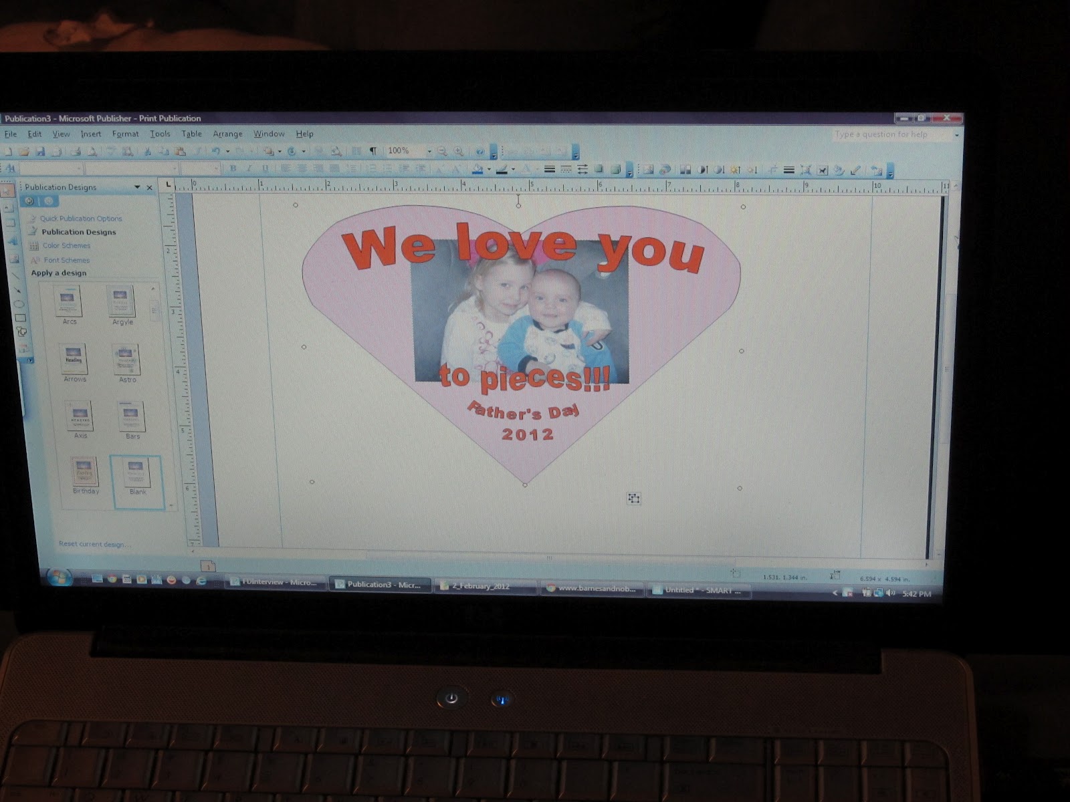Viewport: 1070px width, 802px height.
Task: Switch to barnesandnoble Chrome taskbar button
Action: [593, 588]
